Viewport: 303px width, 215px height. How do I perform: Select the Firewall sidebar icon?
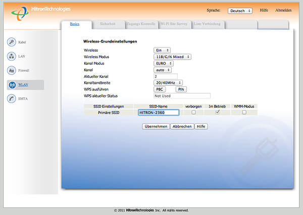[12, 70]
